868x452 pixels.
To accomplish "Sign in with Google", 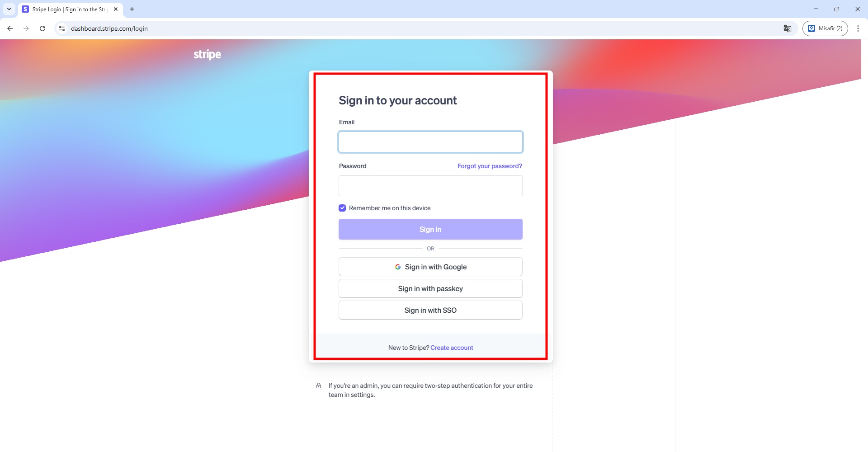I will coord(430,267).
